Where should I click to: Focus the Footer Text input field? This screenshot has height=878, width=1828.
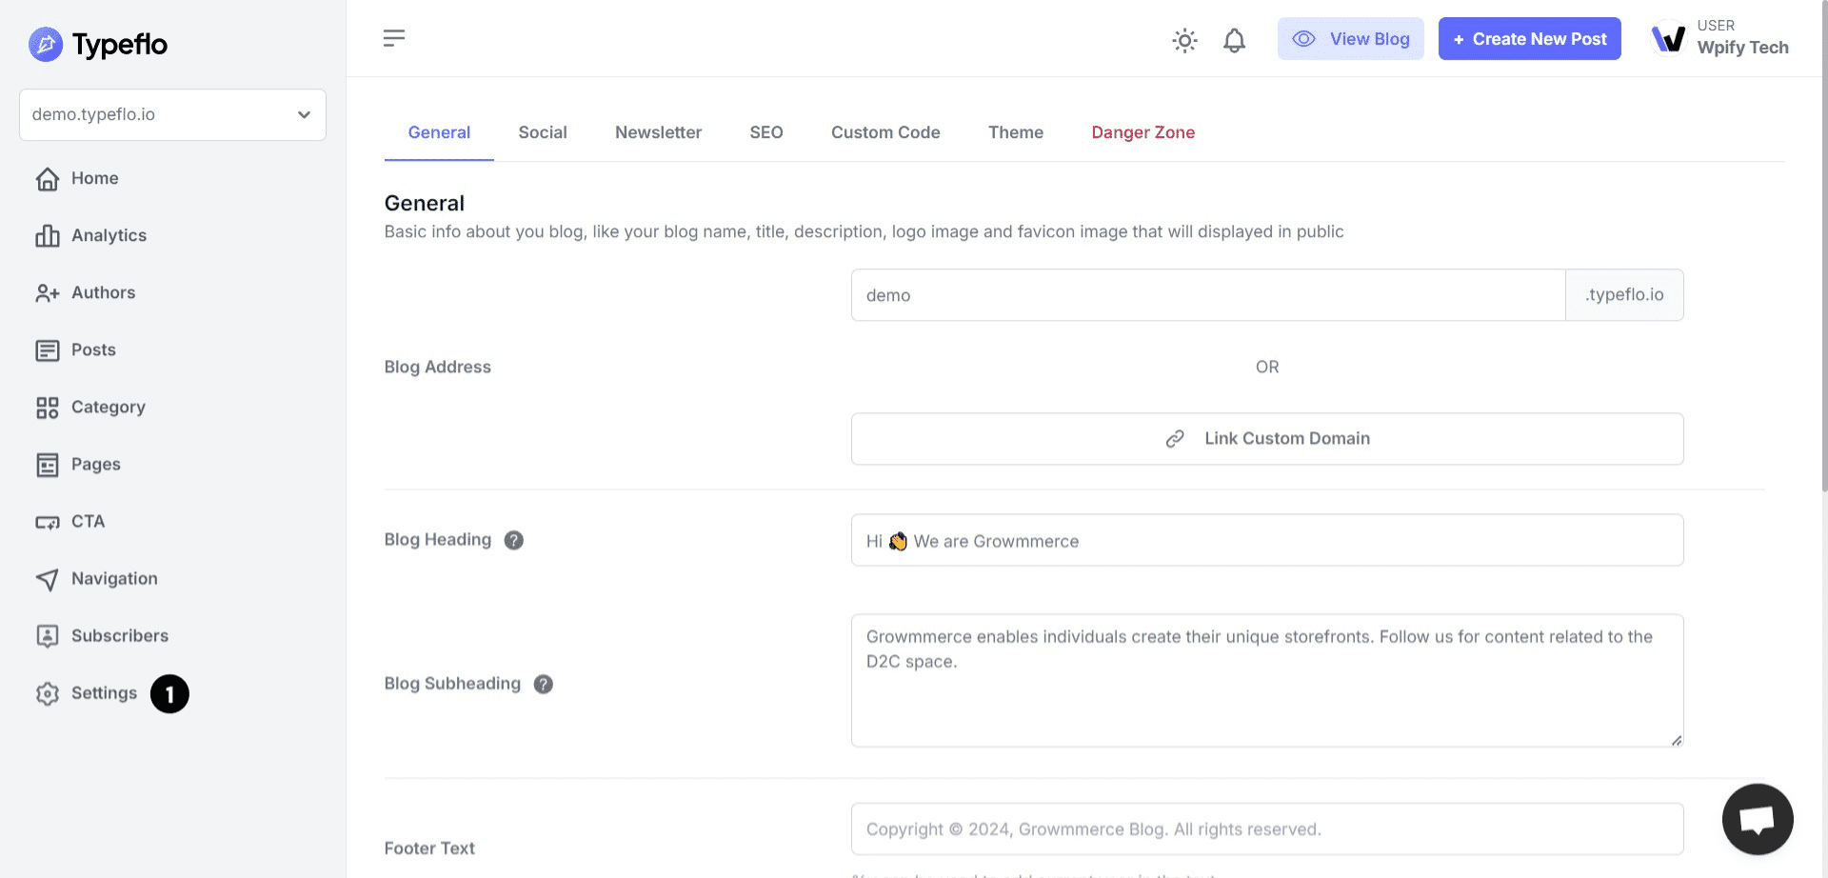pyautogui.click(x=1266, y=828)
